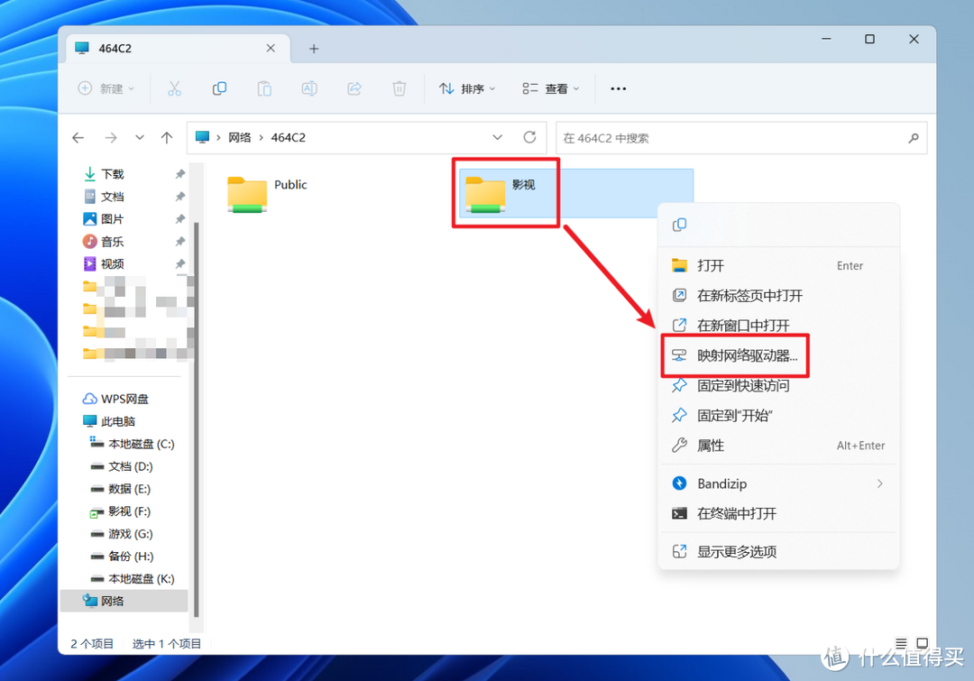Choose 在新窗口中打开 in context menu
The image size is (974, 681).
point(778,326)
